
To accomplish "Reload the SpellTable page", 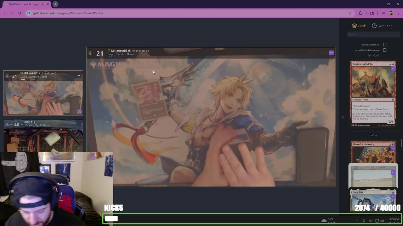I will pos(20,13).
